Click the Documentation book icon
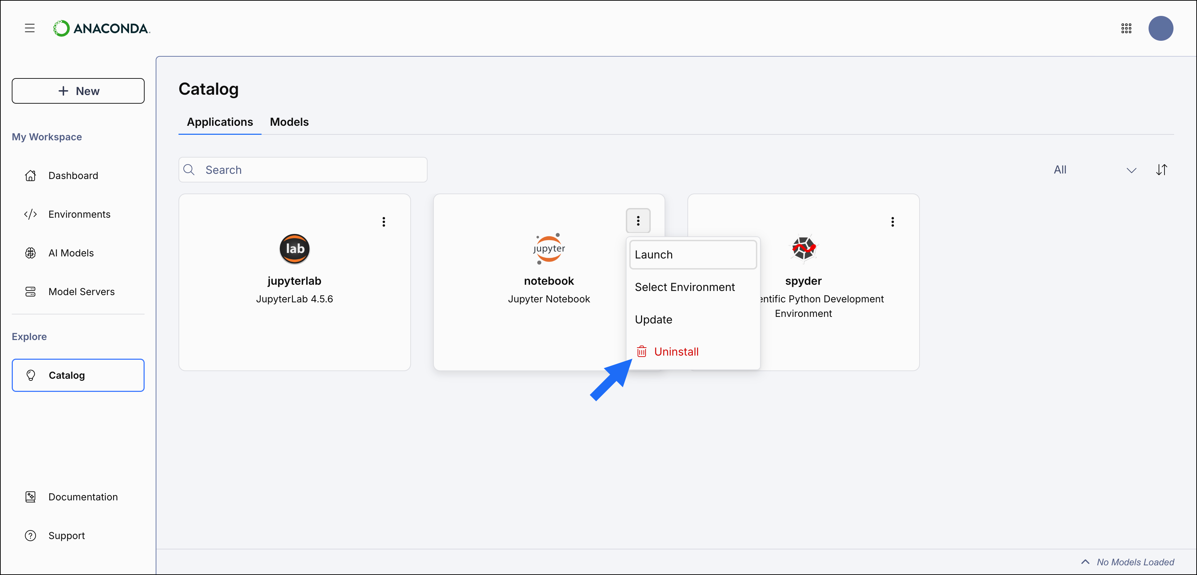 pos(31,497)
